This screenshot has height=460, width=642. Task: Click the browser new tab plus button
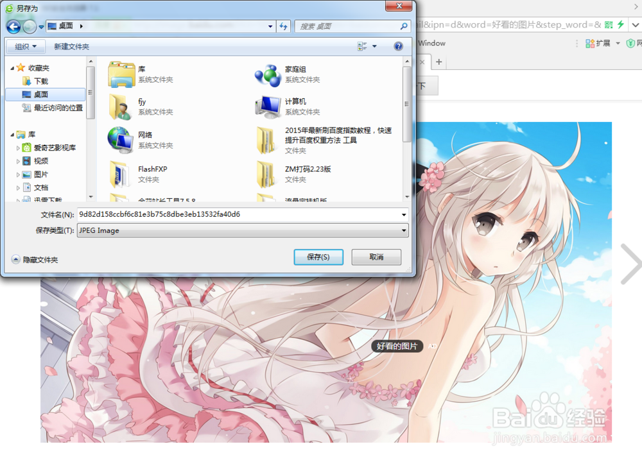click(x=439, y=62)
